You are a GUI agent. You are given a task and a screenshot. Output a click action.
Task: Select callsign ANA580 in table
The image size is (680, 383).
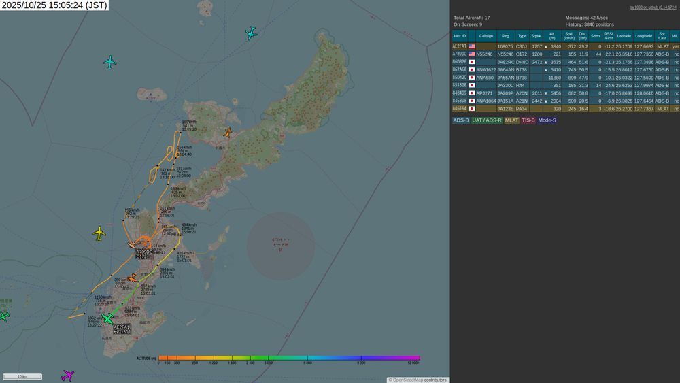point(485,78)
